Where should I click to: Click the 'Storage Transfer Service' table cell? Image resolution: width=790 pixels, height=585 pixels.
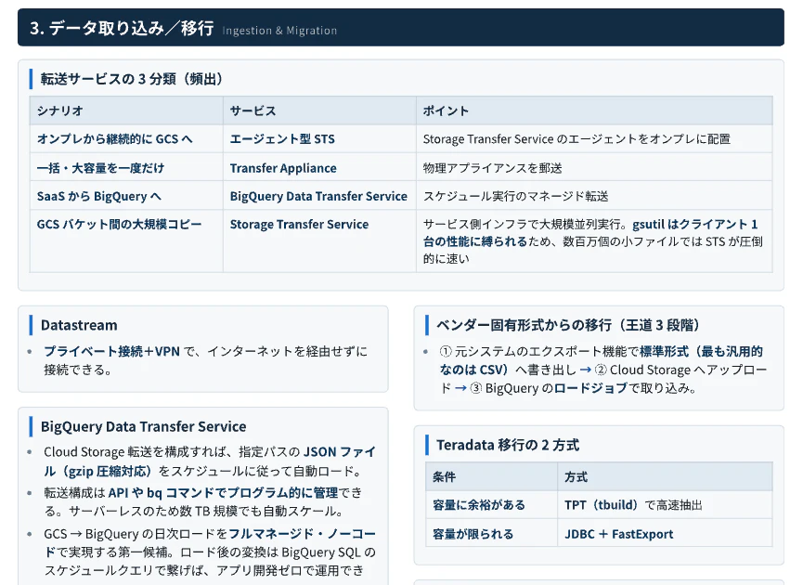coord(319,241)
